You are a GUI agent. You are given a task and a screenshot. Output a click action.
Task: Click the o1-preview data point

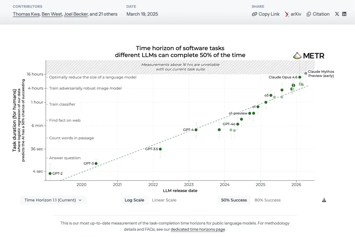tap(250, 113)
